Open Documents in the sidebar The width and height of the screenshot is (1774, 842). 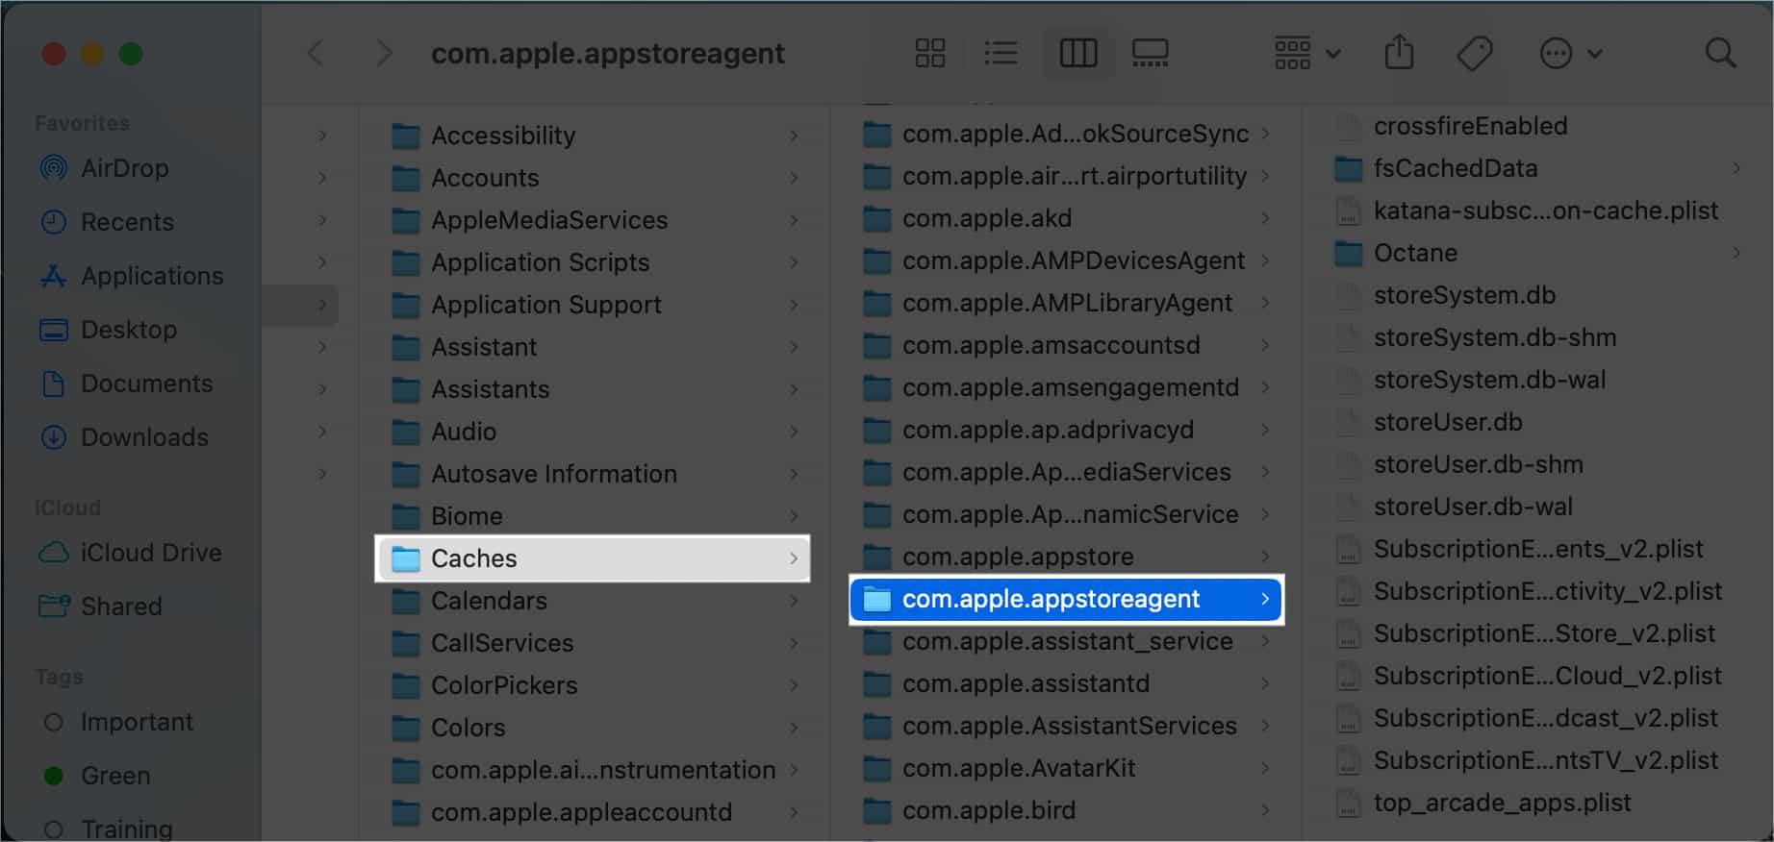(x=125, y=384)
